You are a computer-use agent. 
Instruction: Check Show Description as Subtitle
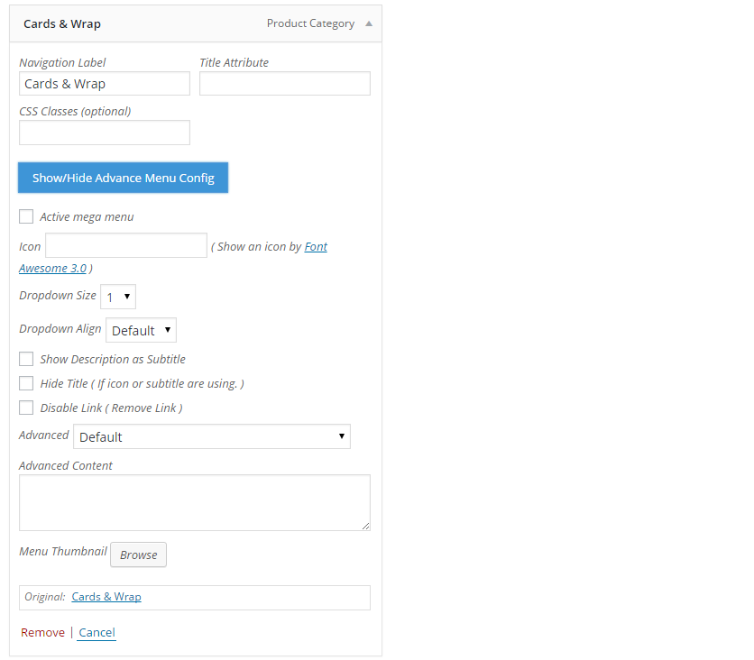pyautogui.click(x=26, y=359)
